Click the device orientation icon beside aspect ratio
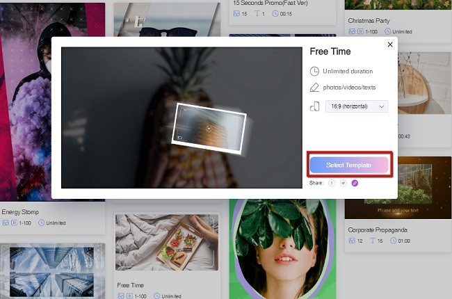The height and width of the screenshot is (299, 452). (315, 106)
